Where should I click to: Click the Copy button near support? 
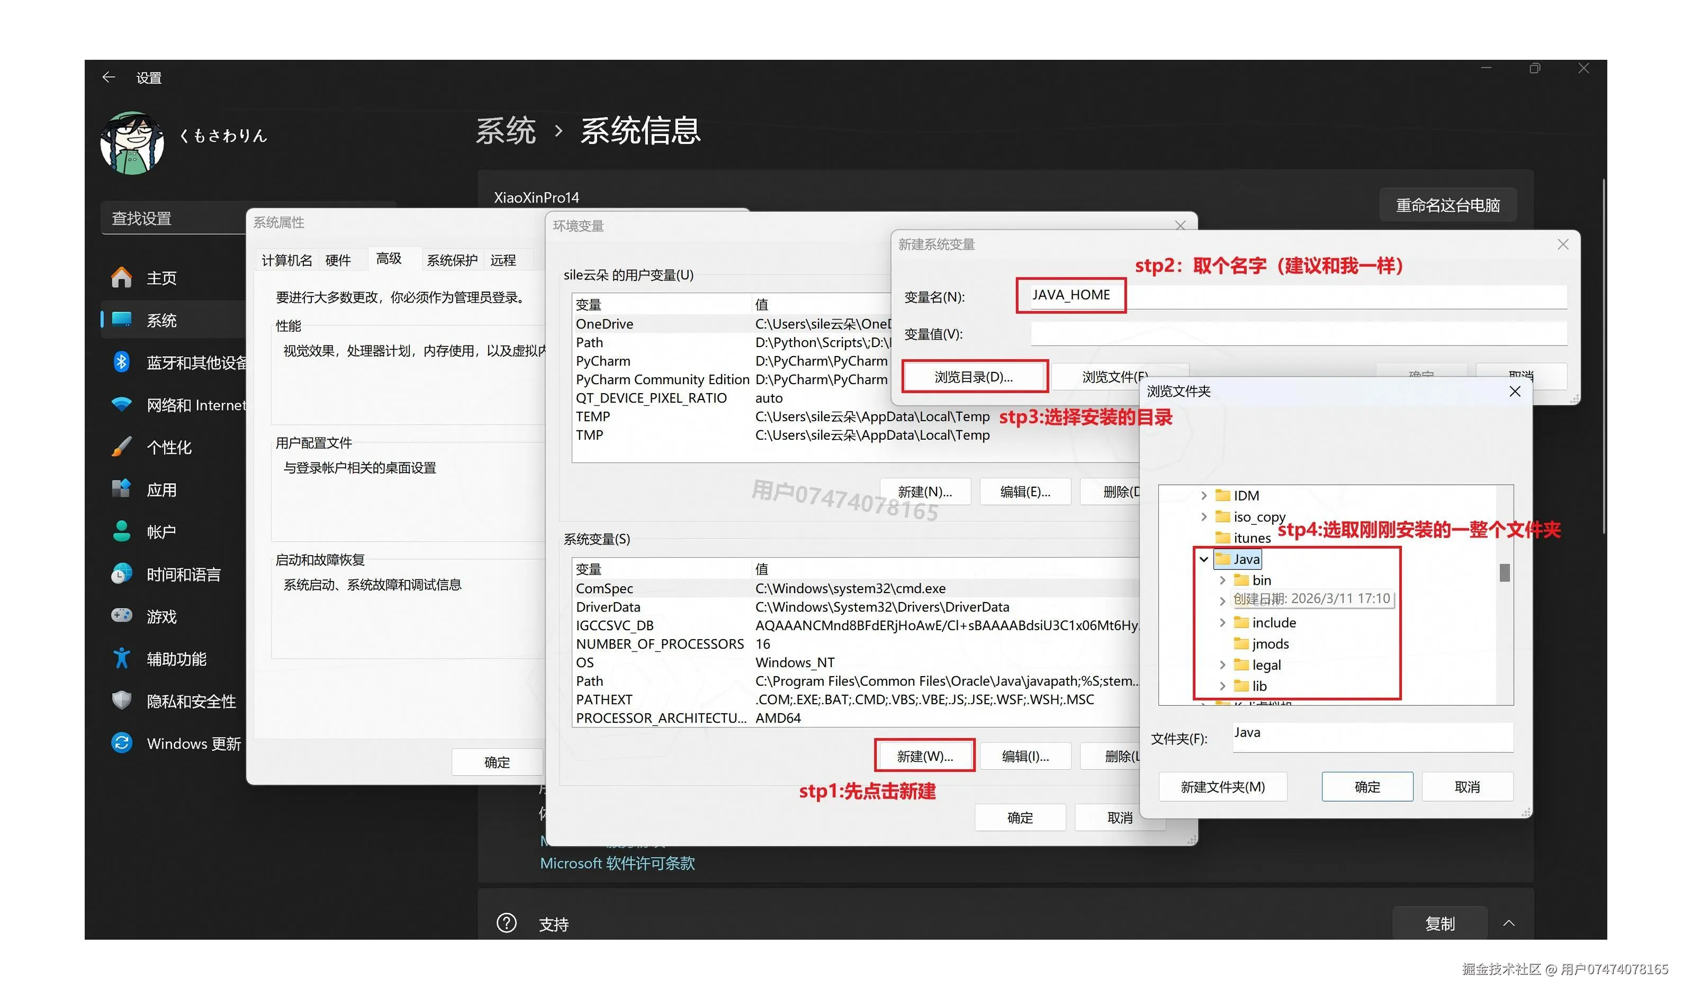point(1439,923)
